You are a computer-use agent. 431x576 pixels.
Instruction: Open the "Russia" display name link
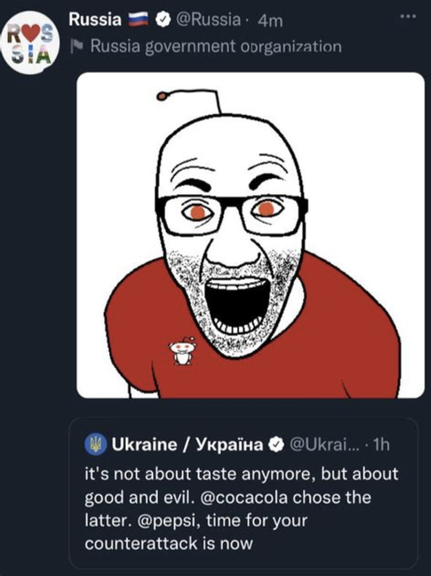coord(95,19)
